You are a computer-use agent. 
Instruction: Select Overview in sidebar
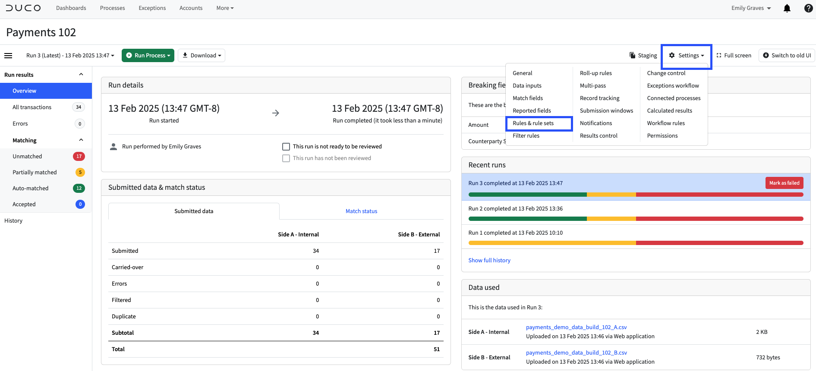pos(46,91)
